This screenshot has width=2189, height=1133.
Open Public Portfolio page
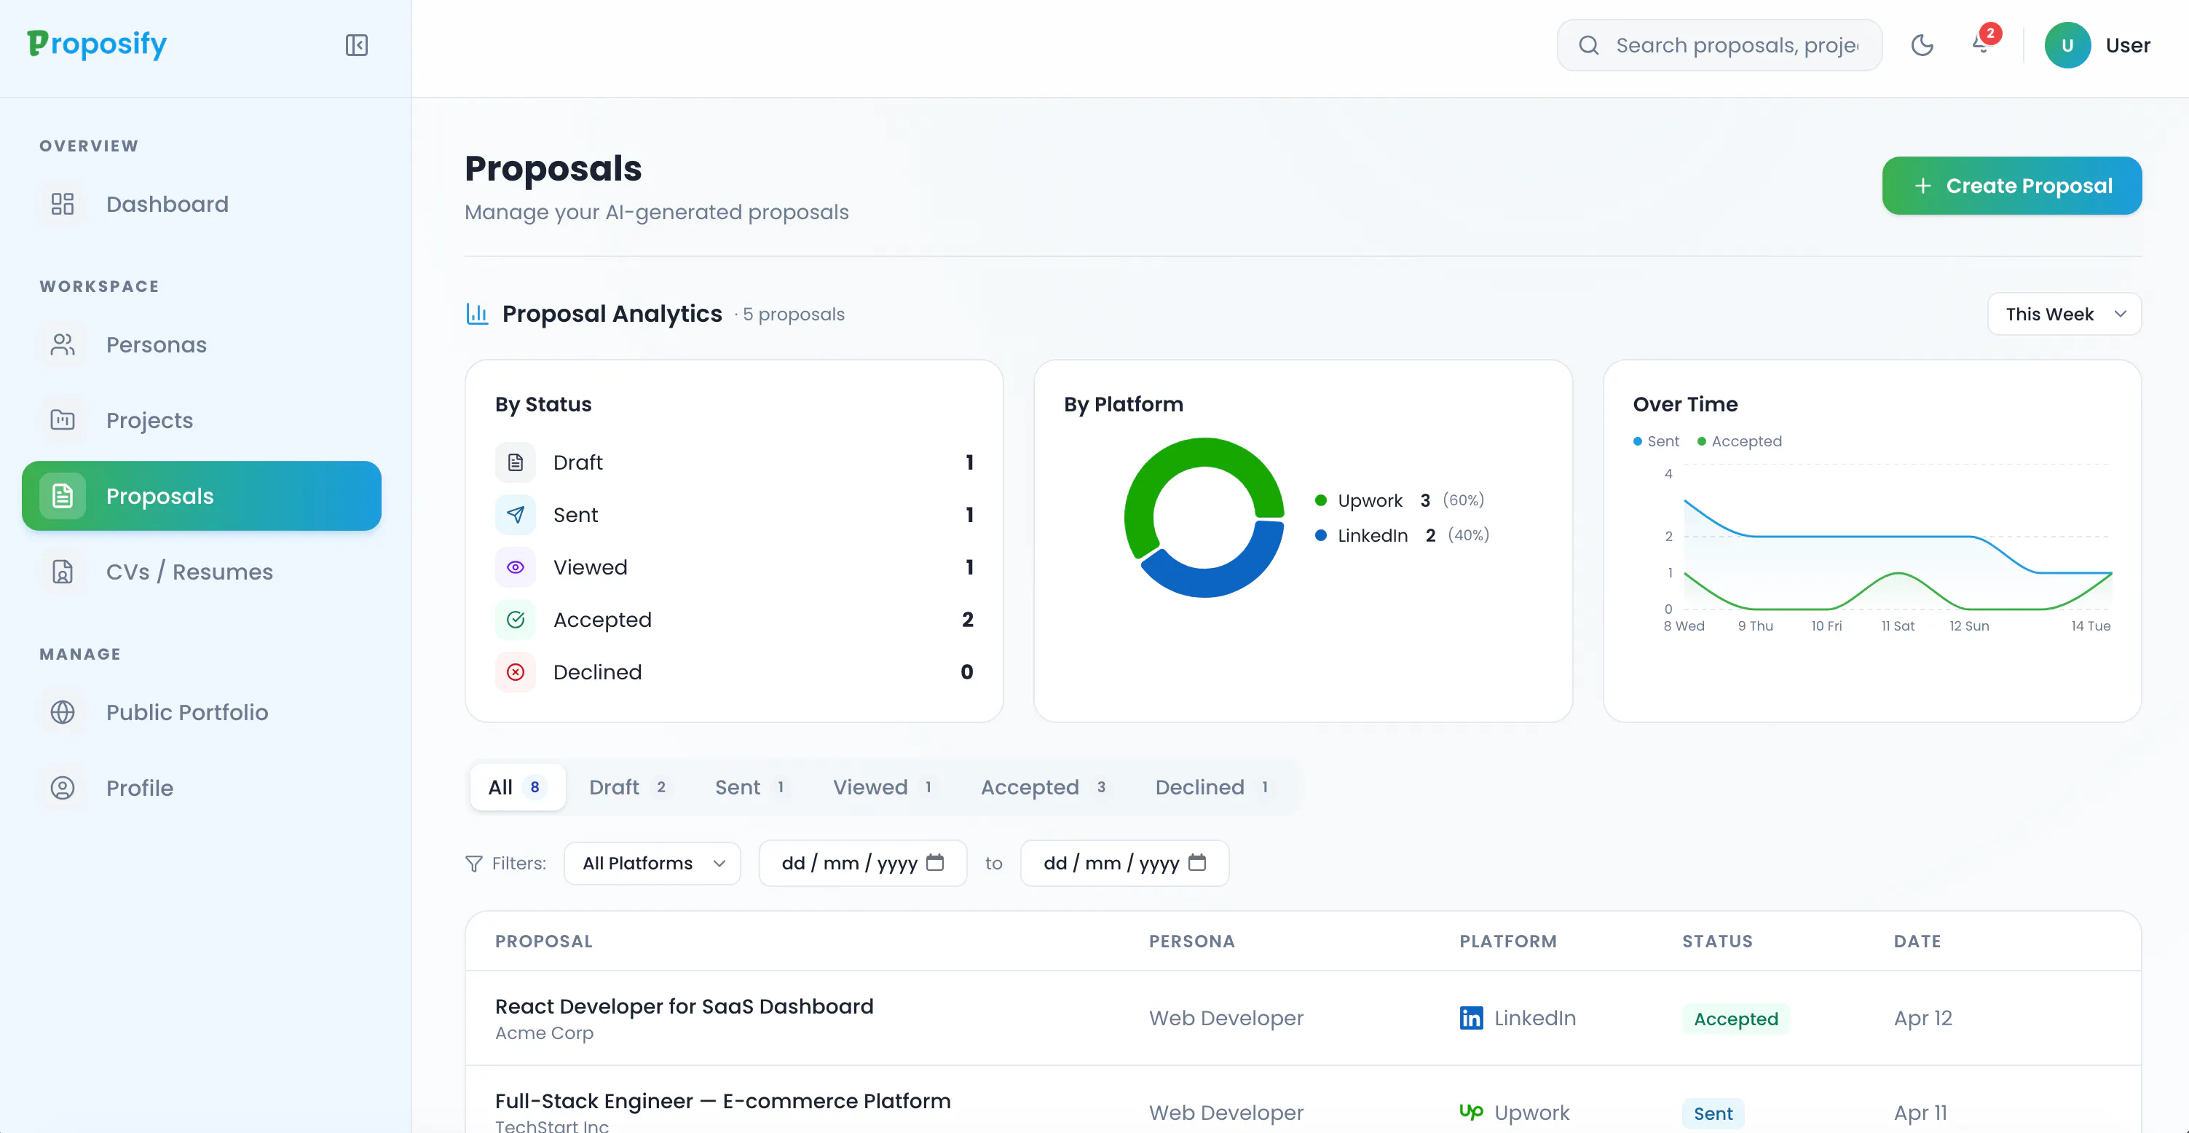pos(202,712)
